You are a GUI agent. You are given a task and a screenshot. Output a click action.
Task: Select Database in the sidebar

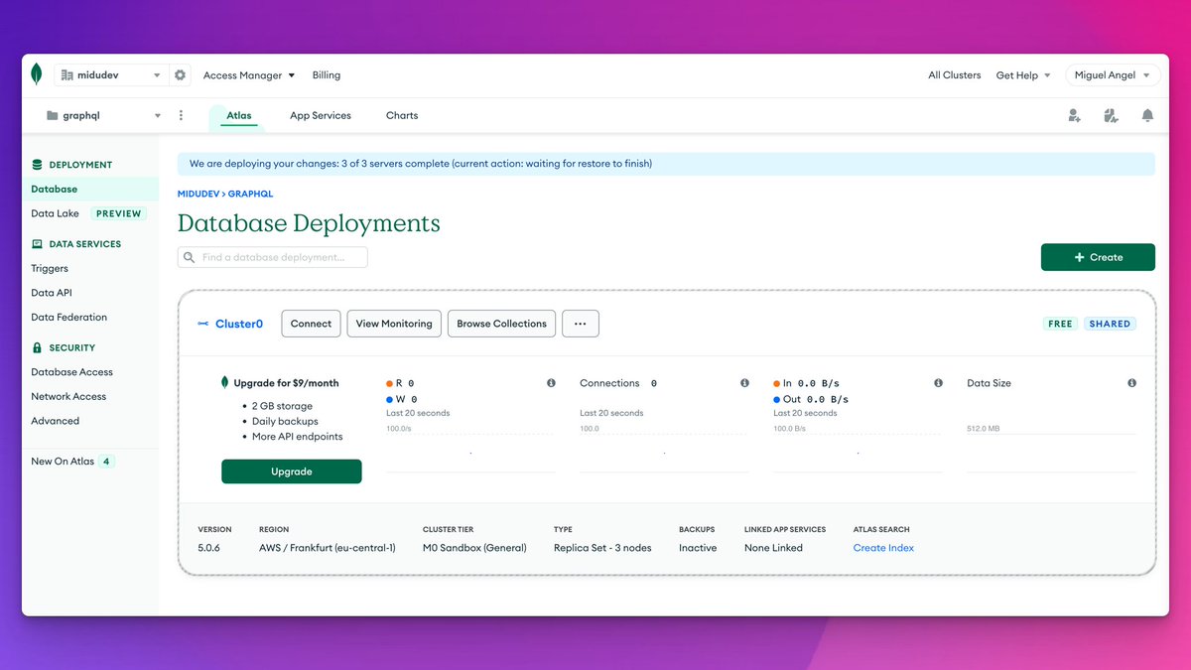point(90,189)
